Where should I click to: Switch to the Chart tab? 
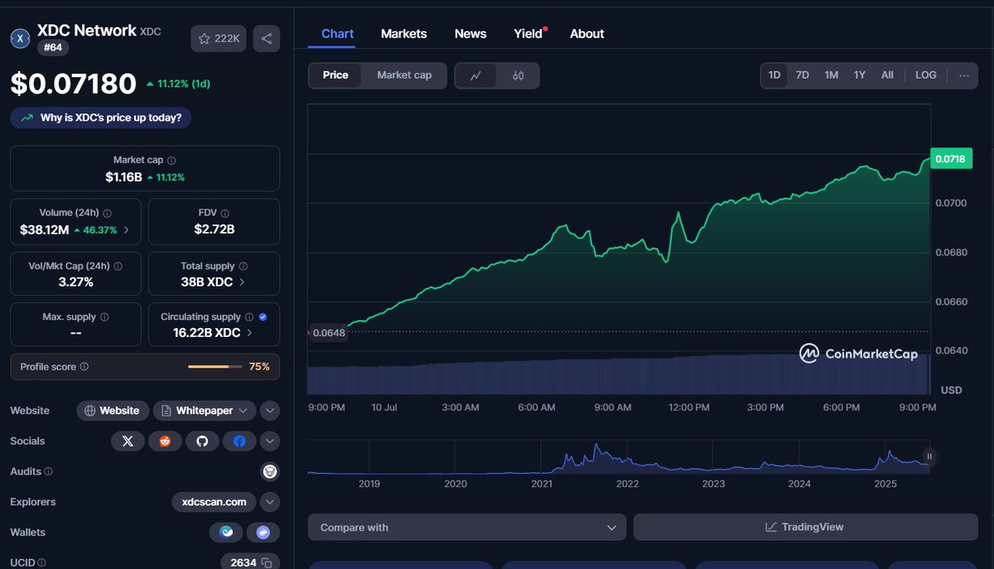(337, 34)
